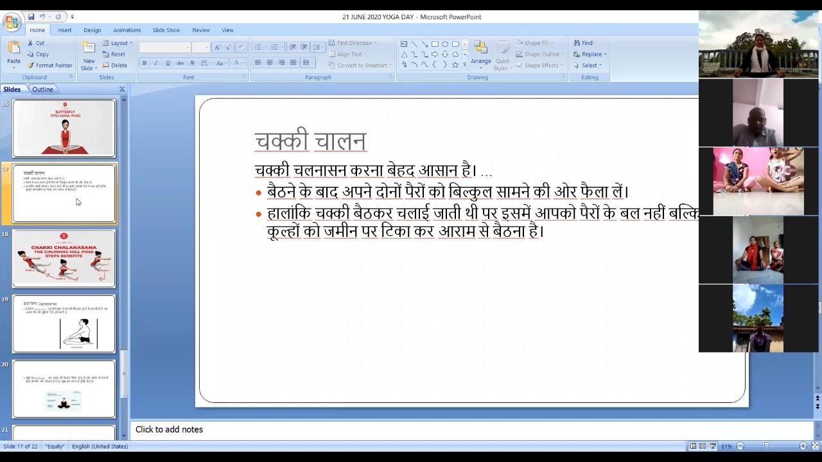Toggle Bold formatting

(144, 63)
